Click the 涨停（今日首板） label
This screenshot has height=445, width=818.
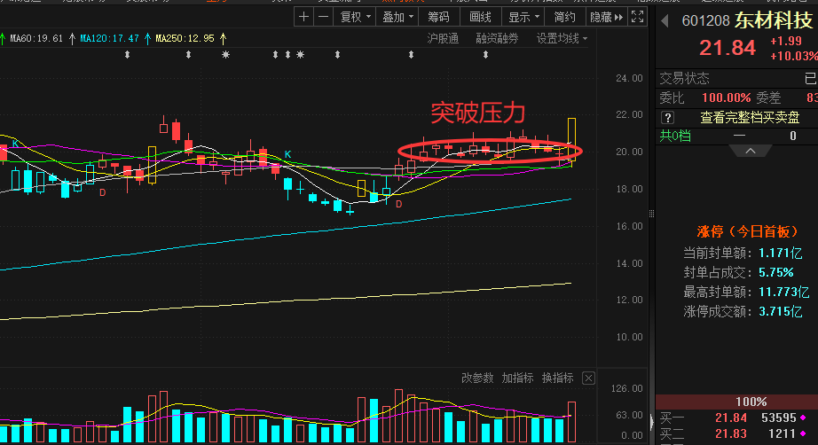[750, 231]
